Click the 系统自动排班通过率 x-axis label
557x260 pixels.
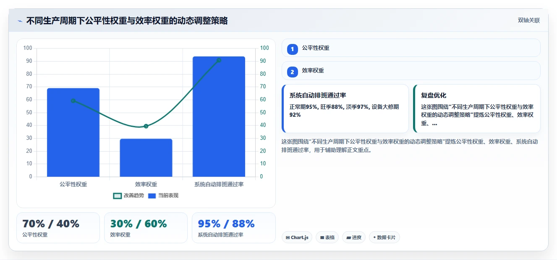(219, 184)
